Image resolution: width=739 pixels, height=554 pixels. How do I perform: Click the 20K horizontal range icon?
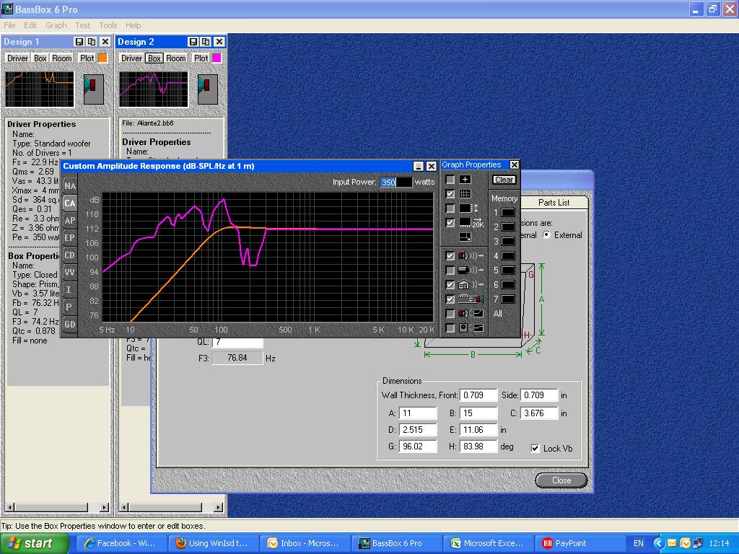pyautogui.click(x=472, y=223)
